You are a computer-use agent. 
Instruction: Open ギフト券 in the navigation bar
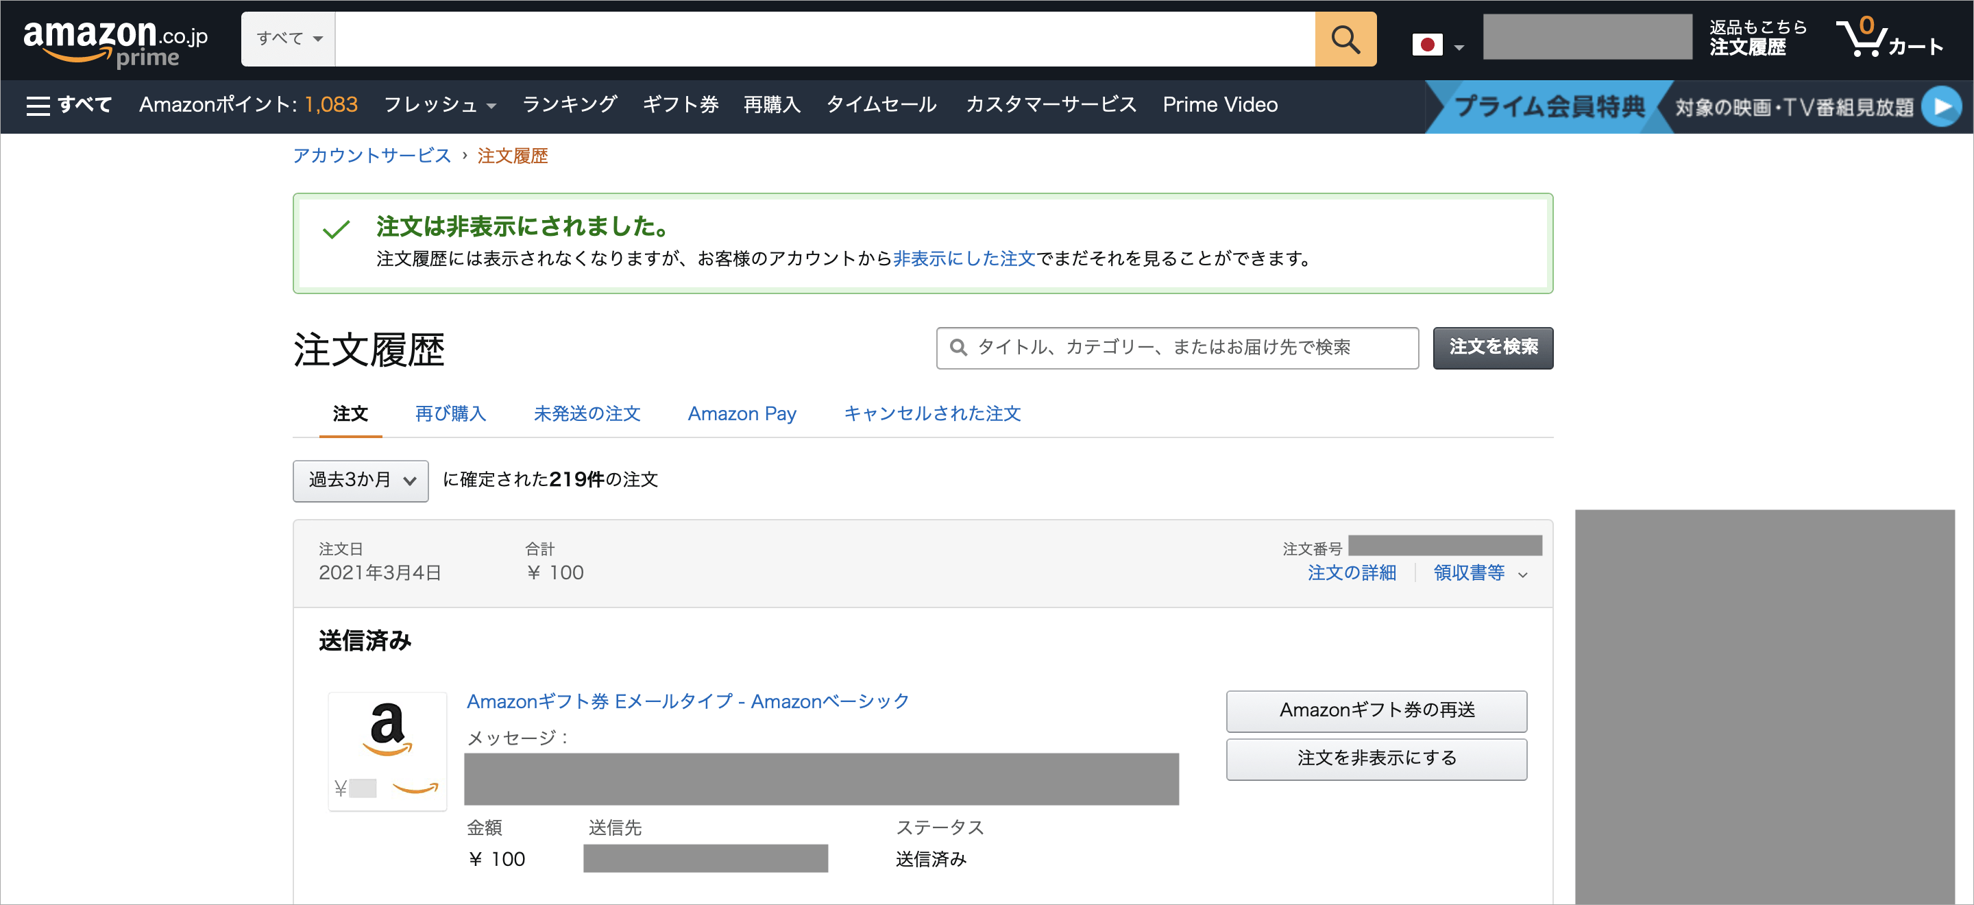click(x=681, y=105)
